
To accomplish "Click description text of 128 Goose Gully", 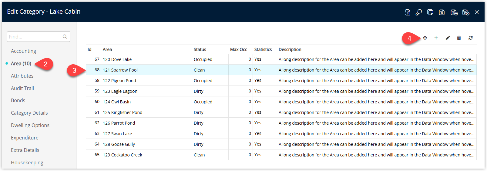I will tap(376, 144).
